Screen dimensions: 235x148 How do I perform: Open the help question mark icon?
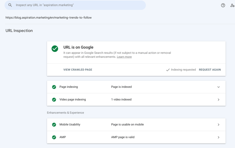pos(223,5)
